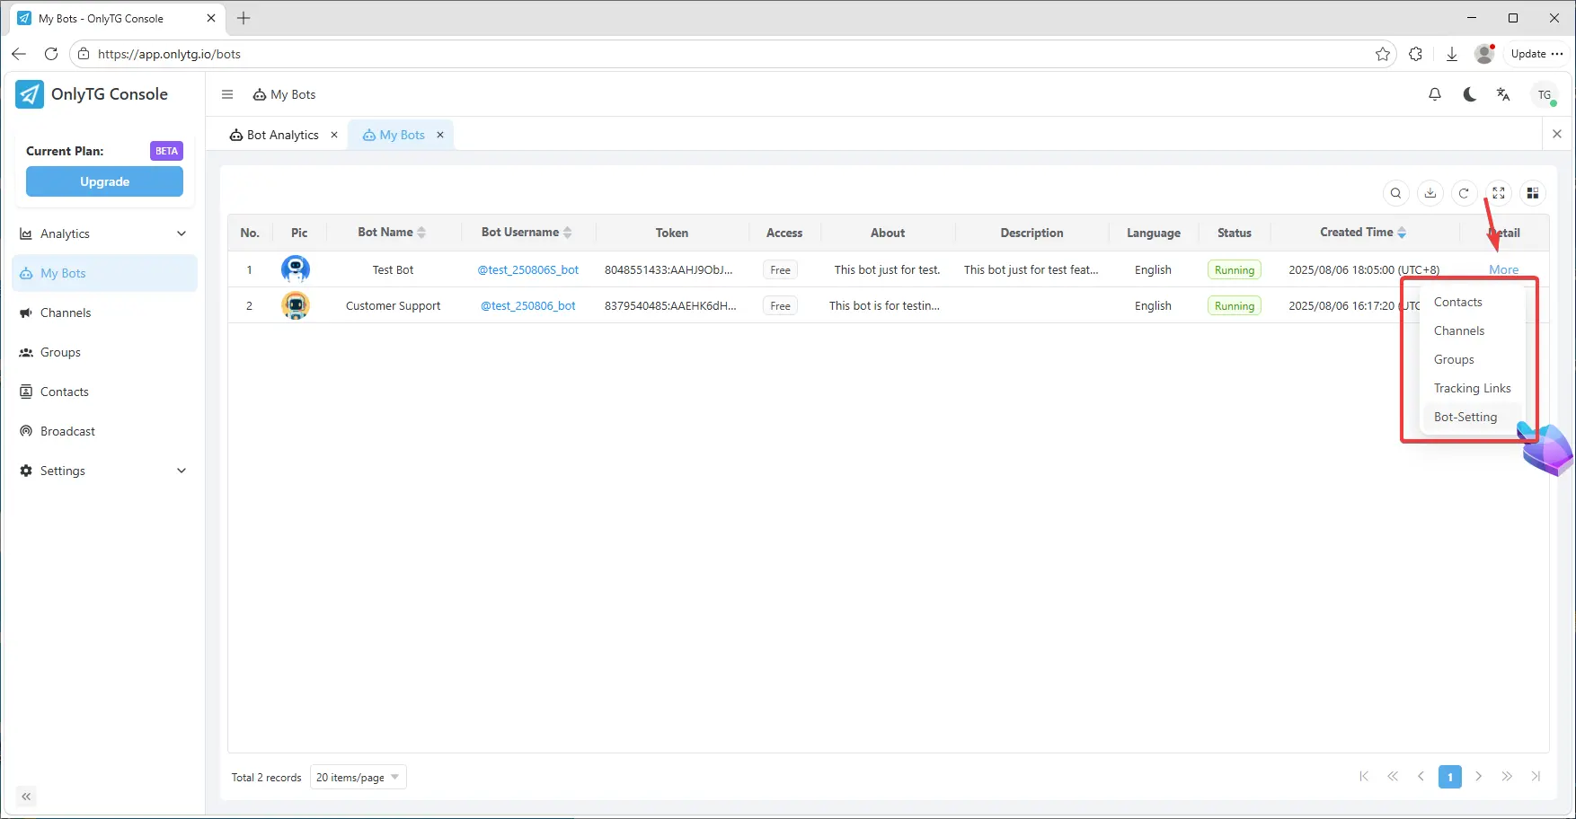Open the column settings grid icon

click(1533, 193)
